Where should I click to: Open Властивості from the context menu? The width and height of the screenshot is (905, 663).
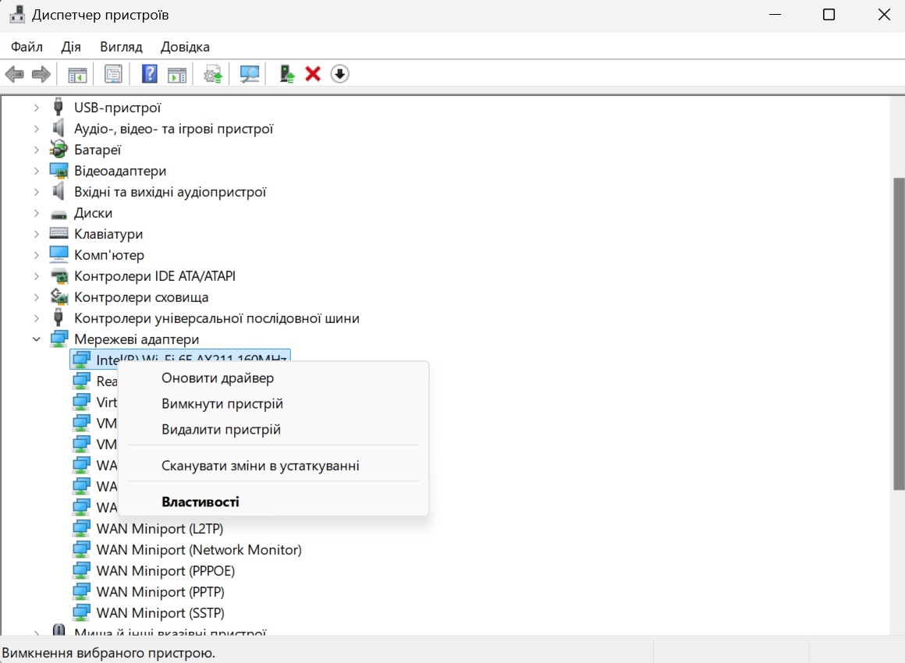click(x=201, y=502)
